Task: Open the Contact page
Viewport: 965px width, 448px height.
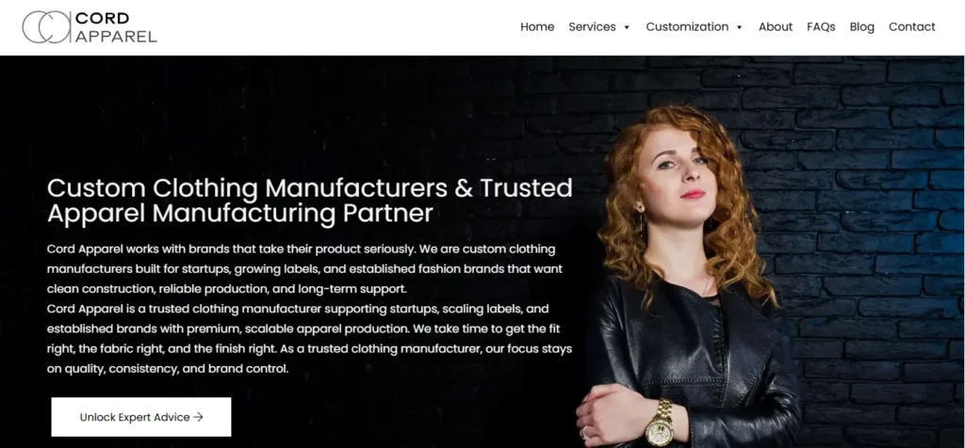Action: click(911, 27)
